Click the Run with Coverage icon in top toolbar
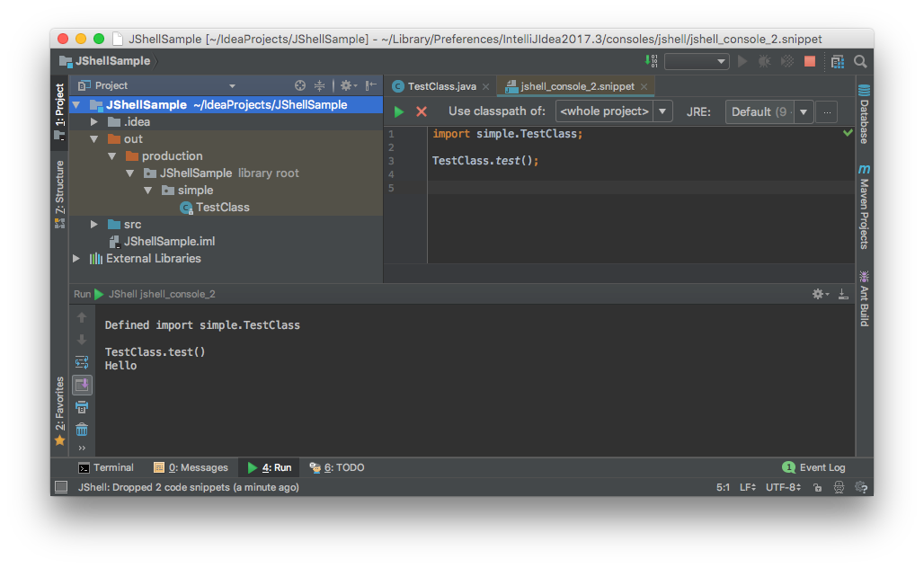This screenshot has width=924, height=568. tap(786, 61)
